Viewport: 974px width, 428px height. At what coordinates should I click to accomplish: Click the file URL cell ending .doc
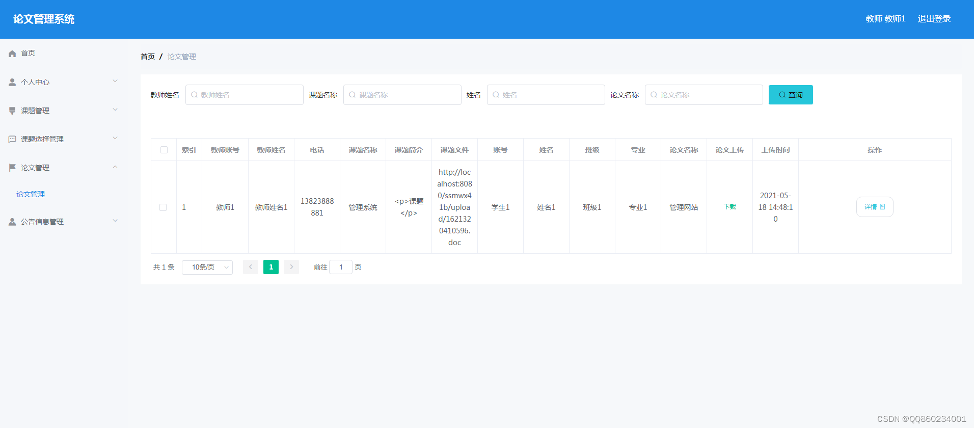[454, 207]
